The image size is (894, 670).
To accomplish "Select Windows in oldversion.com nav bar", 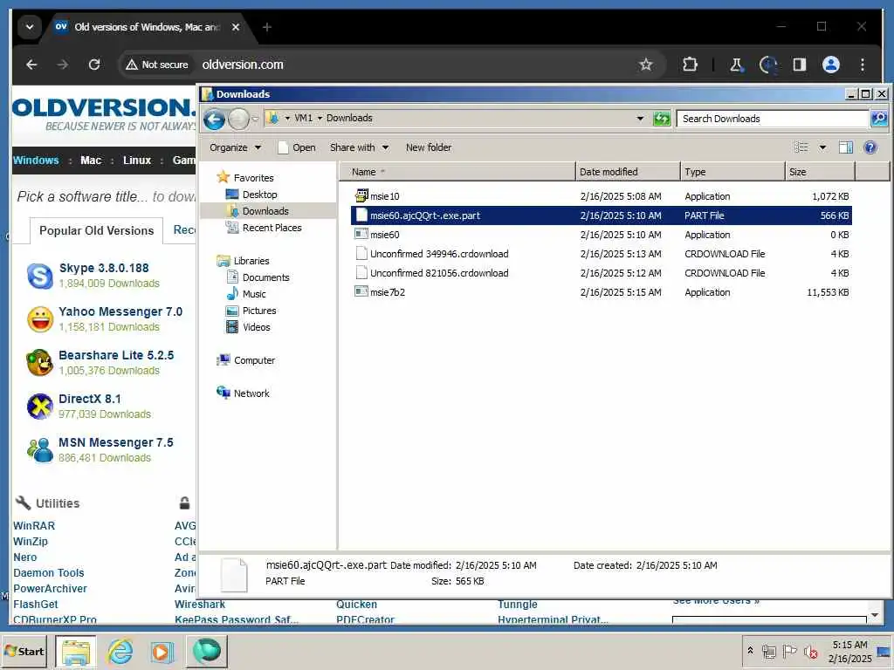I will tap(36, 161).
